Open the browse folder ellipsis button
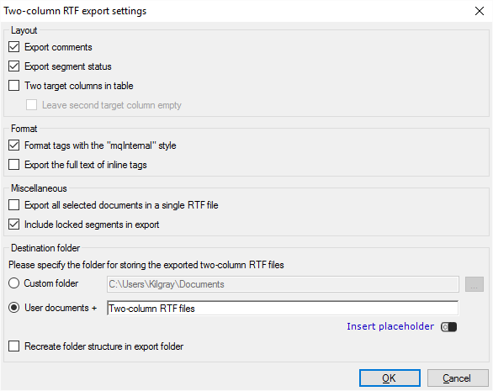The image size is (493, 391). (x=474, y=284)
